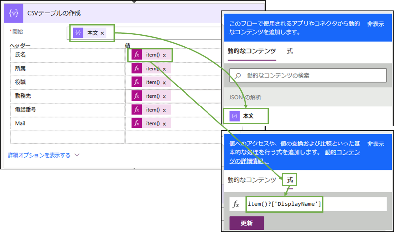Screen dimensions: 394x232
Task: Open the 詳細オプションを表示する link
Action: pyautogui.click(x=39, y=155)
